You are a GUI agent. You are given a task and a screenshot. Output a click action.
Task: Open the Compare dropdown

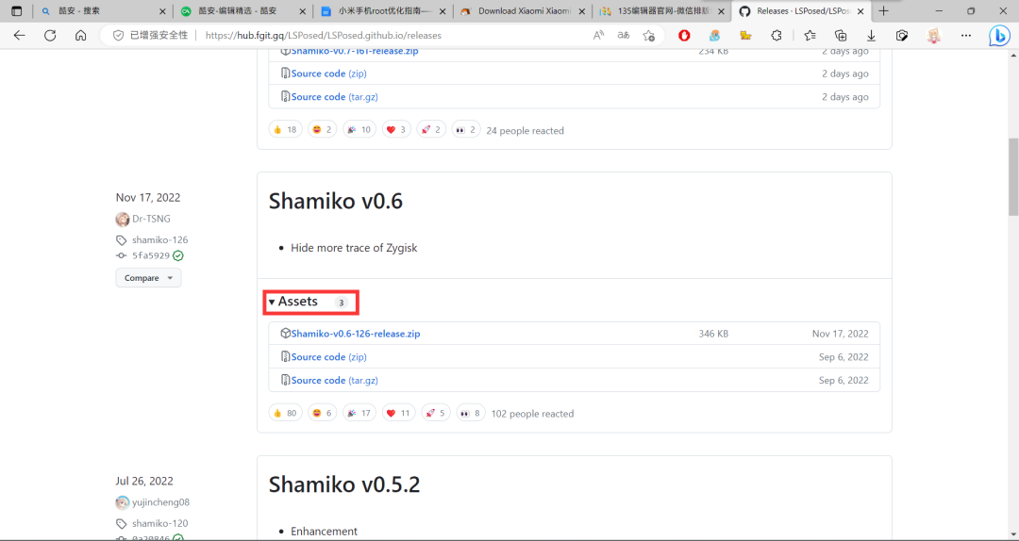(148, 278)
